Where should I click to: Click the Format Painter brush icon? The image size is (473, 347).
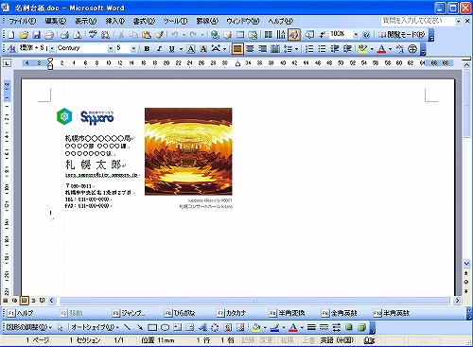[x=160, y=35]
